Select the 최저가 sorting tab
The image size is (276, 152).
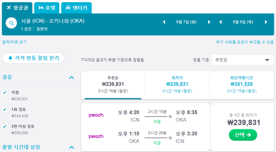[x=177, y=84]
